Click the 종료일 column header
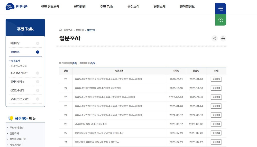The height and width of the screenshot is (147, 257). point(196,71)
